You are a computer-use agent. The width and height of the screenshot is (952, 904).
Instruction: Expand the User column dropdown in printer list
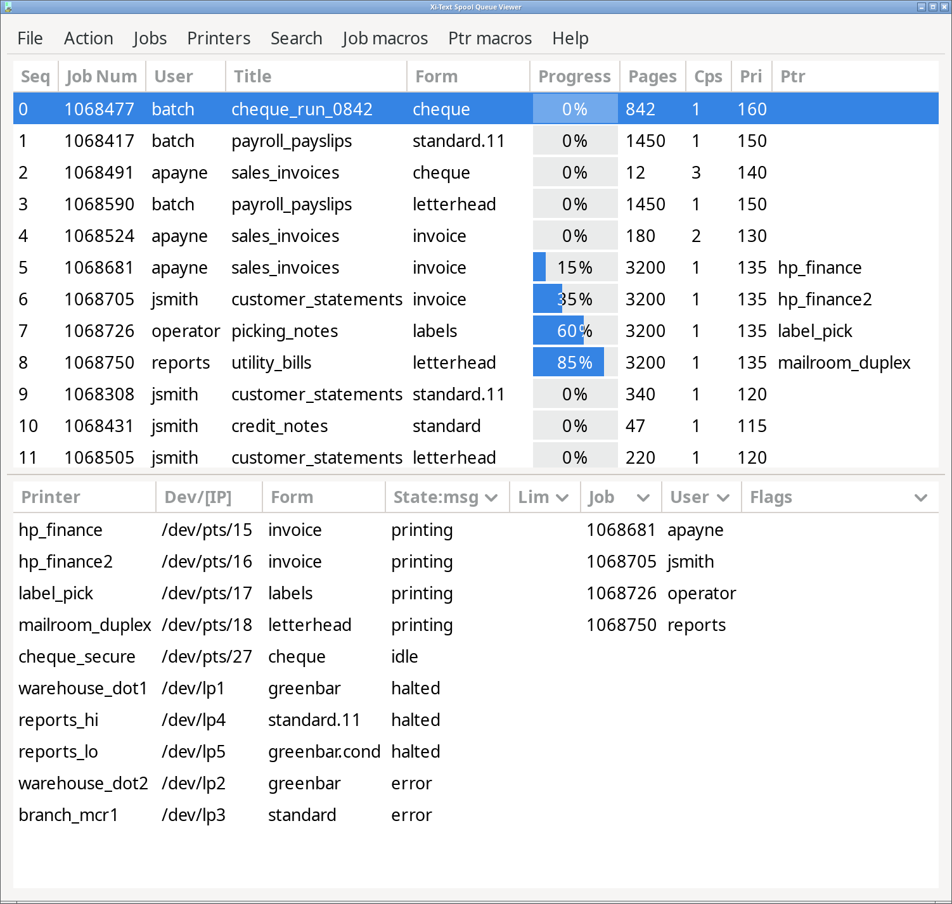[723, 498]
